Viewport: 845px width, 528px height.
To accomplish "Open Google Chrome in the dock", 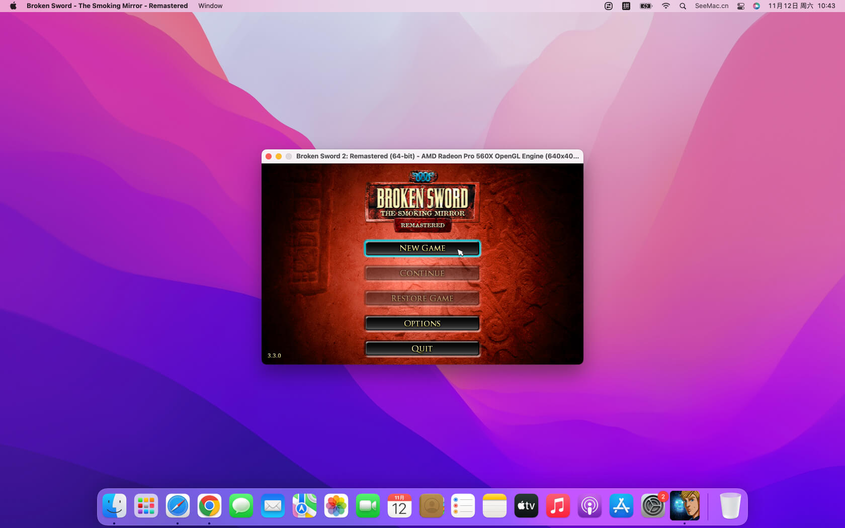I will click(x=209, y=506).
